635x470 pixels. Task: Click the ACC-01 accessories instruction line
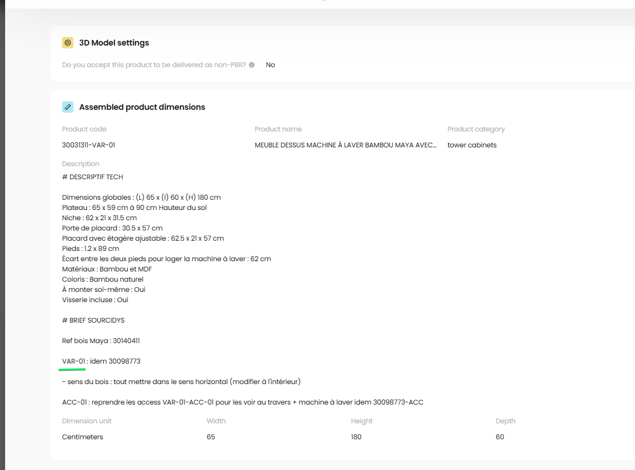(x=243, y=402)
